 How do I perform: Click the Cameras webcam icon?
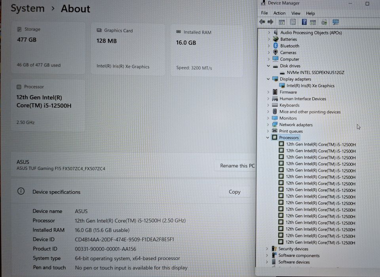[275, 52]
